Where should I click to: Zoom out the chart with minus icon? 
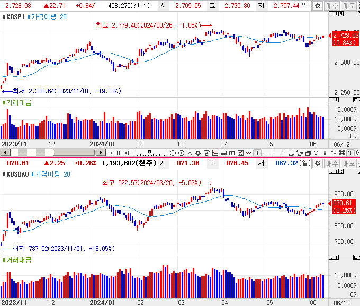[x=173, y=153]
